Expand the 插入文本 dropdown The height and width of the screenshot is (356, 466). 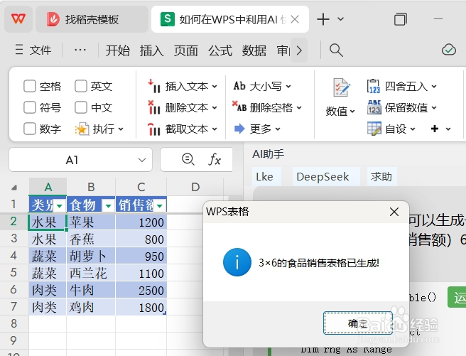click(x=215, y=87)
